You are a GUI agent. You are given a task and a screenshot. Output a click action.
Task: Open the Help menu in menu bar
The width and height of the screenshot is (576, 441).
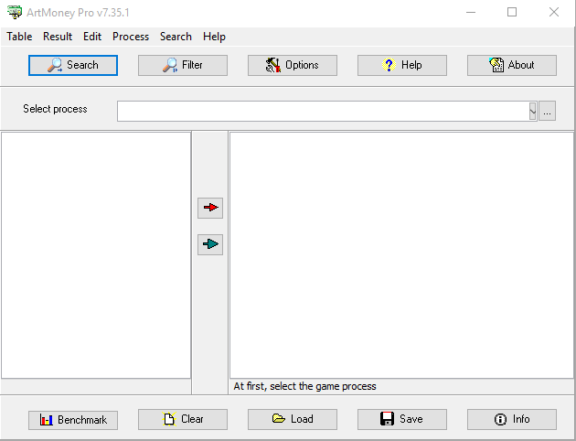(x=214, y=37)
